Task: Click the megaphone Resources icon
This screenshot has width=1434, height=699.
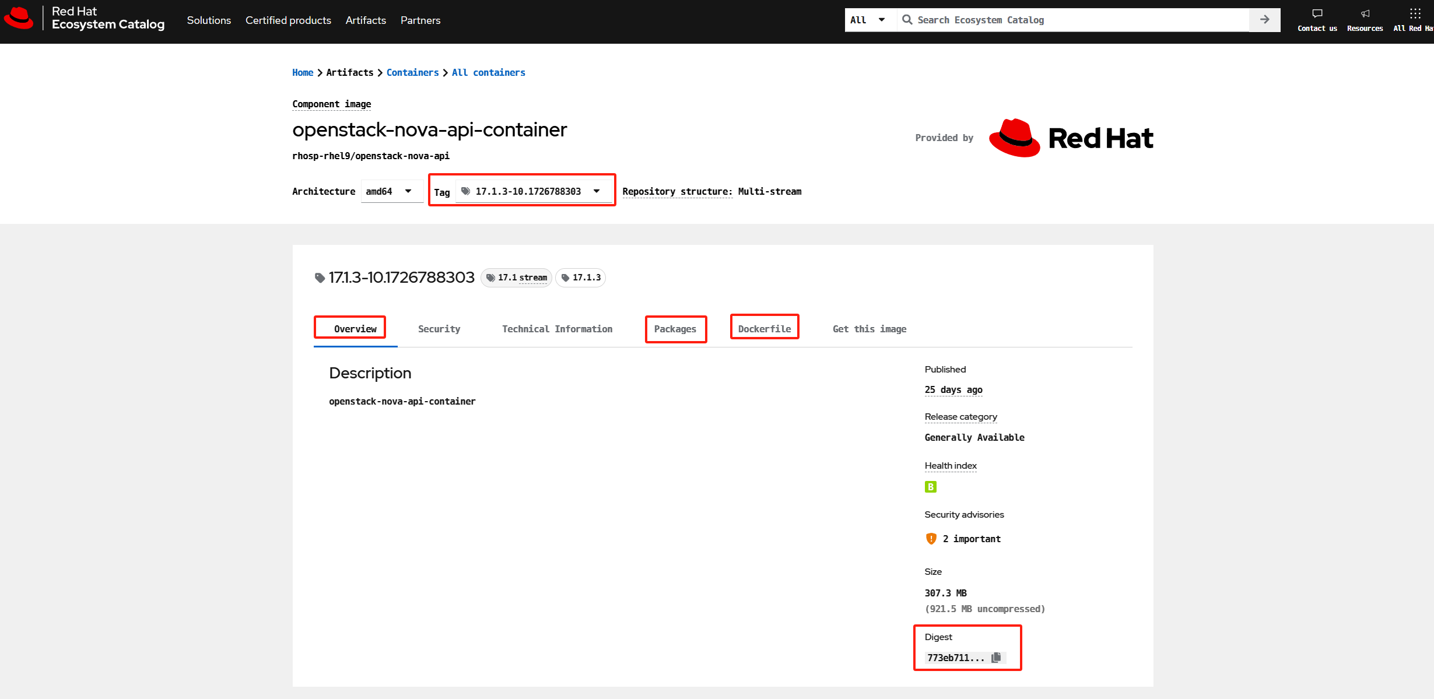Action: tap(1365, 13)
